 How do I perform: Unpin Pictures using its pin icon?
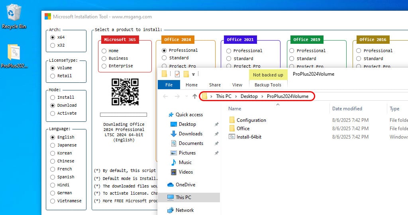[216, 153]
